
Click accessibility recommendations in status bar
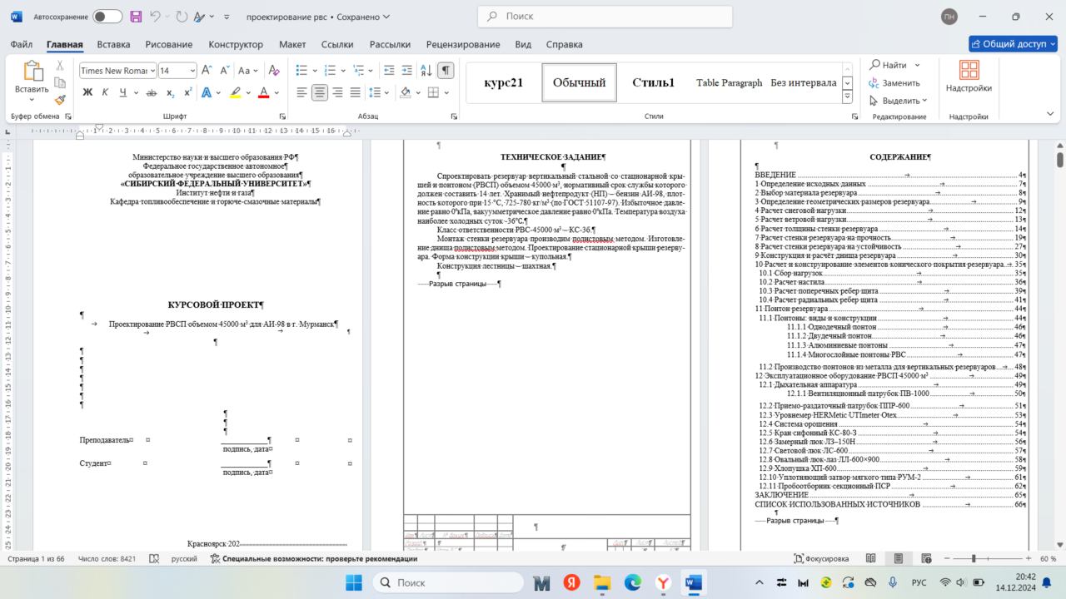314,559
